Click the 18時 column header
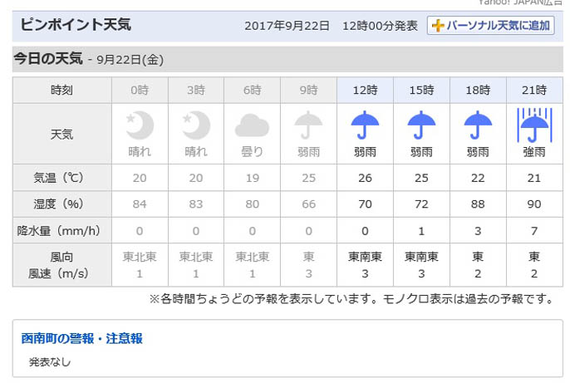The image size is (570, 383). coord(478,90)
